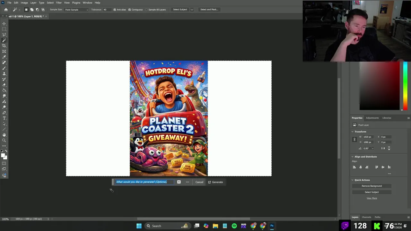Switch to the Channels tab
Image resolution: width=411 pixels, height=231 pixels.
pos(366,217)
